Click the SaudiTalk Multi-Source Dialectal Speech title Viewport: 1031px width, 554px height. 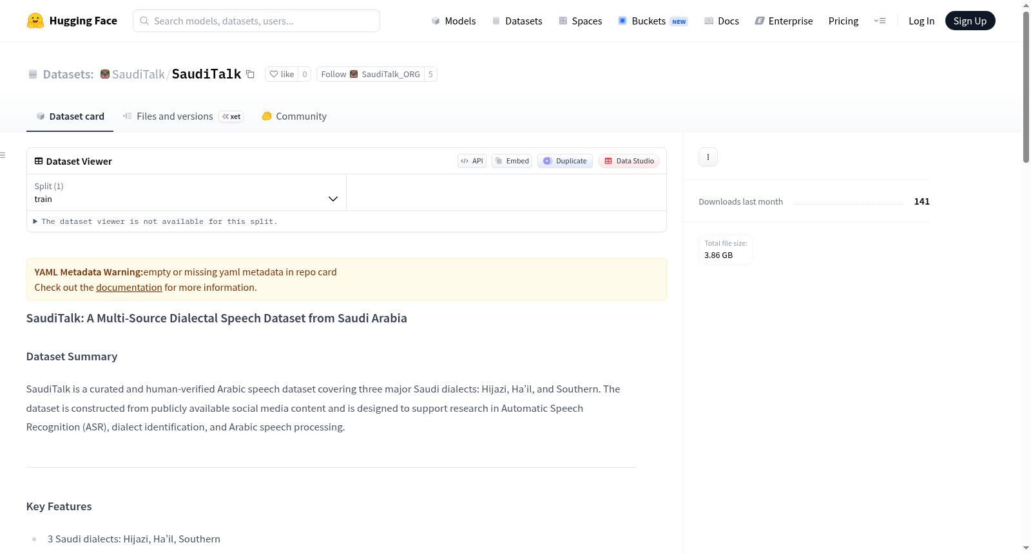(217, 318)
